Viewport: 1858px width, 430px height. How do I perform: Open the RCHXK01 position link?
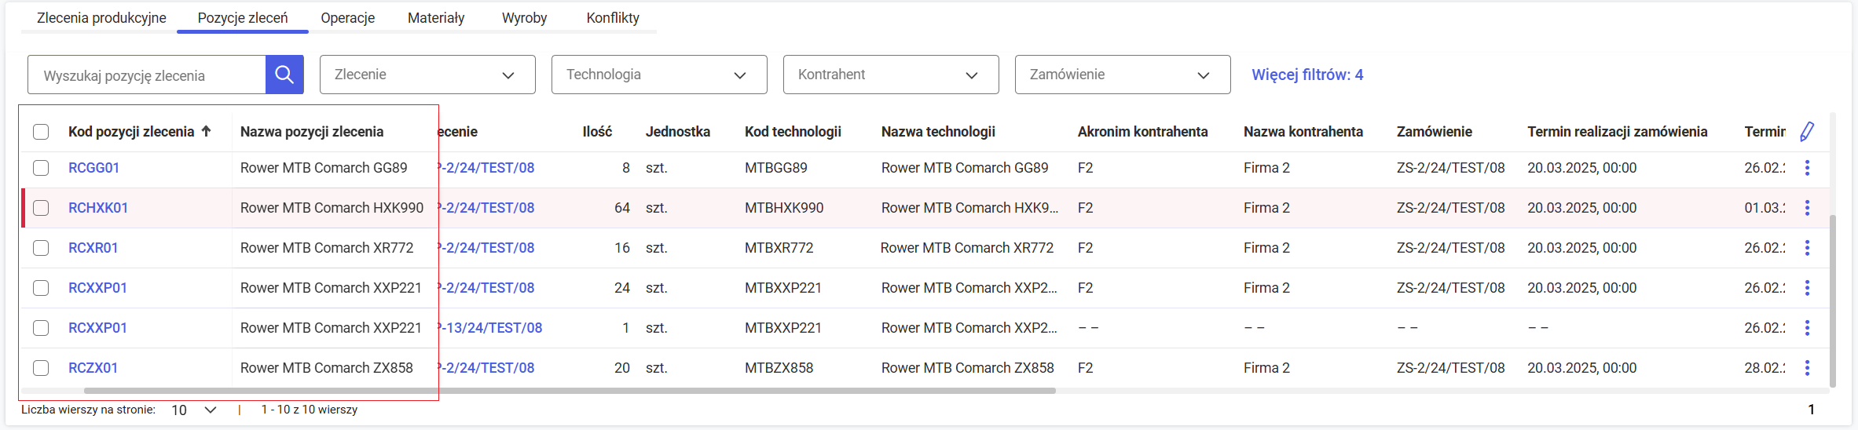[98, 208]
